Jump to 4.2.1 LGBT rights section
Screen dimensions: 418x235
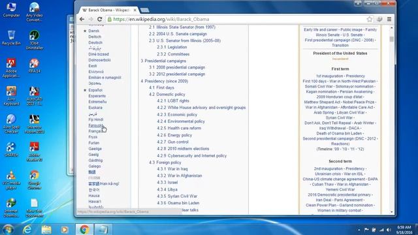pyautogui.click(x=173, y=101)
